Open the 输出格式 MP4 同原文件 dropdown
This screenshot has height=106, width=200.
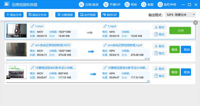pos(180,15)
